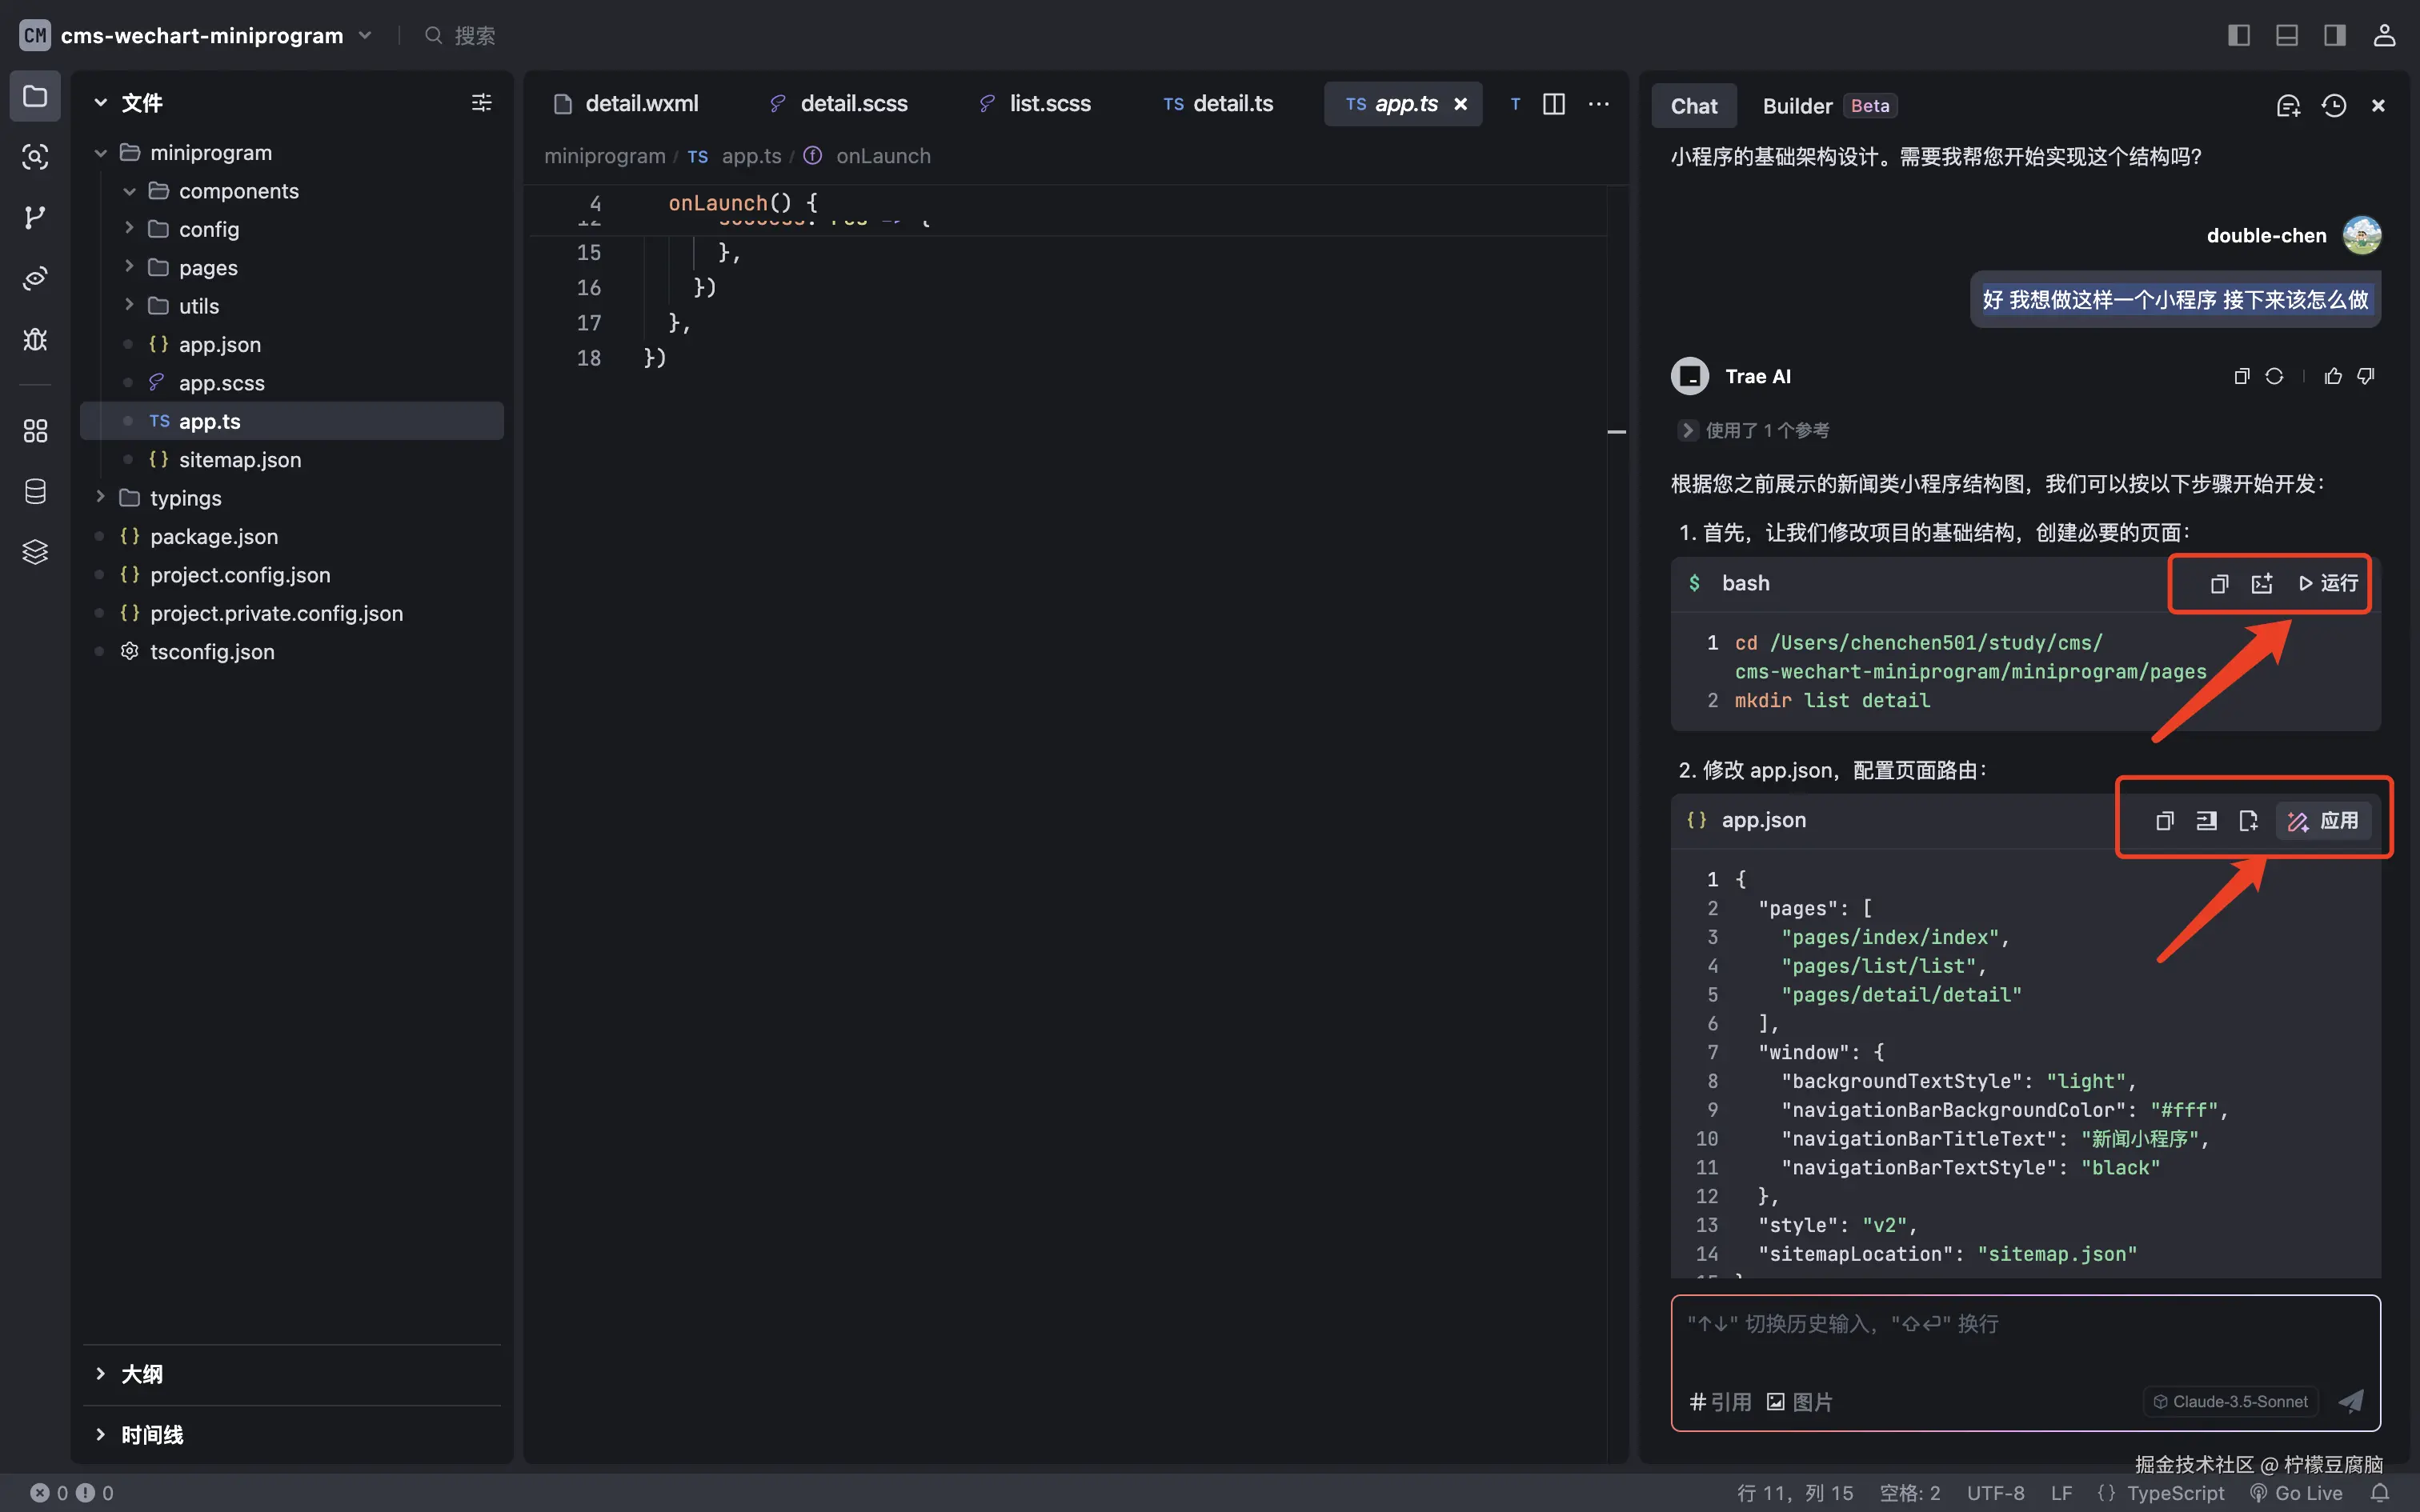
Task: Toggle the bottom panel layout
Action: pyautogui.click(x=2287, y=36)
